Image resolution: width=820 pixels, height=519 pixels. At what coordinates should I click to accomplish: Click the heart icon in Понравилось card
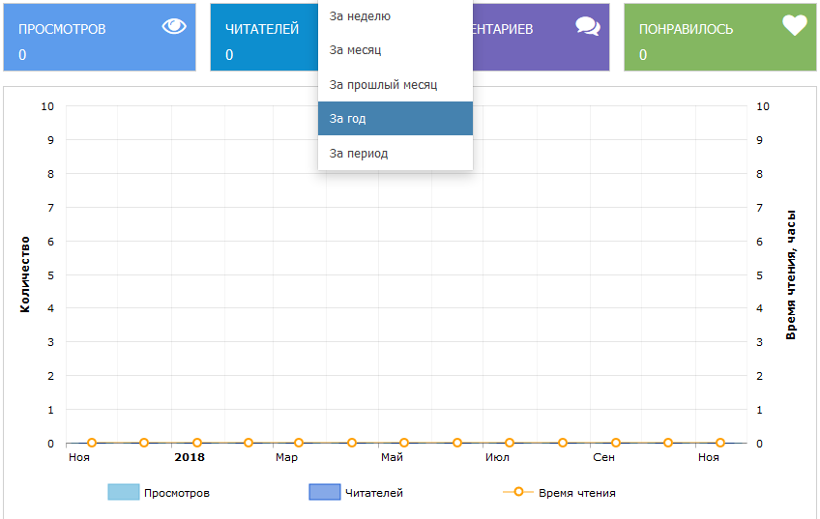794,26
